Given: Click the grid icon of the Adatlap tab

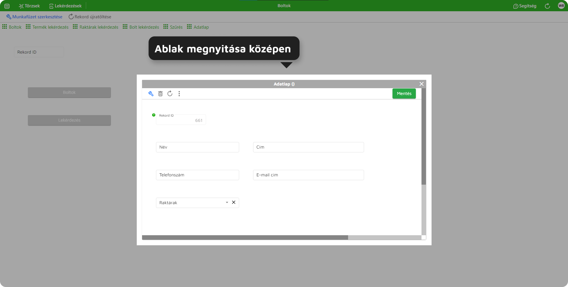Looking at the screenshot, I should (189, 27).
